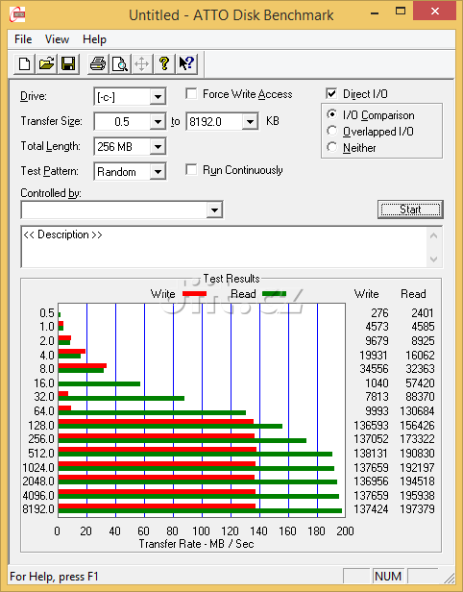This screenshot has width=463, height=592.
Task: Click the Write column header in results
Action: 366,294
